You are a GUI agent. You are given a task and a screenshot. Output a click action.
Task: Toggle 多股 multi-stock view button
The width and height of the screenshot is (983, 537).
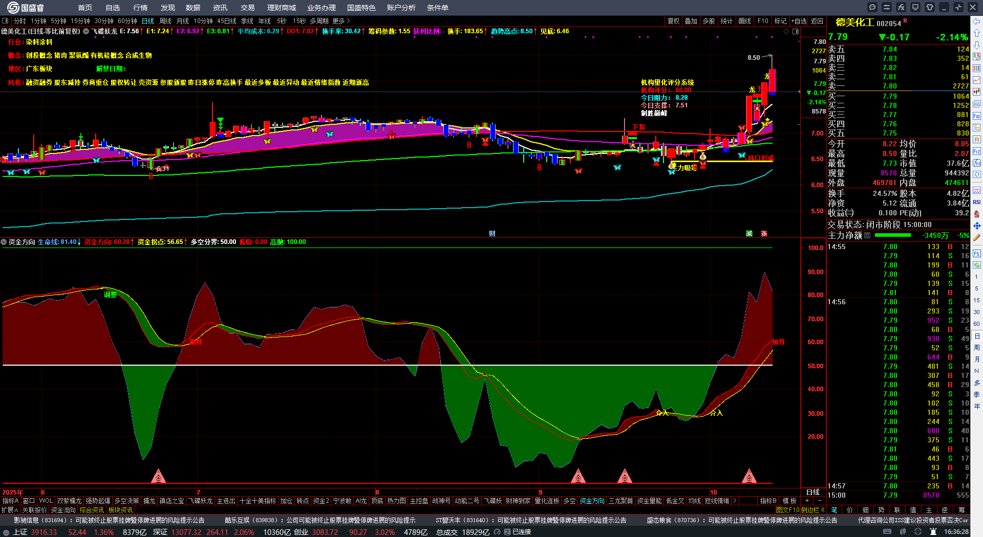(709, 21)
